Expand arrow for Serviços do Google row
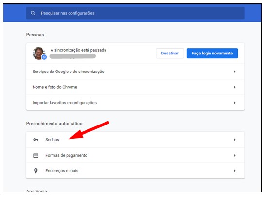Screen dimensions: 262x197 coord(235,72)
